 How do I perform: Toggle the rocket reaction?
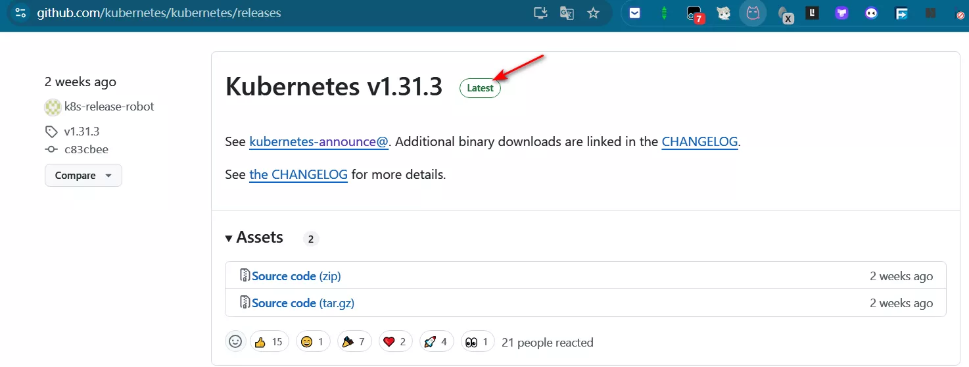[x=436, y=341]
